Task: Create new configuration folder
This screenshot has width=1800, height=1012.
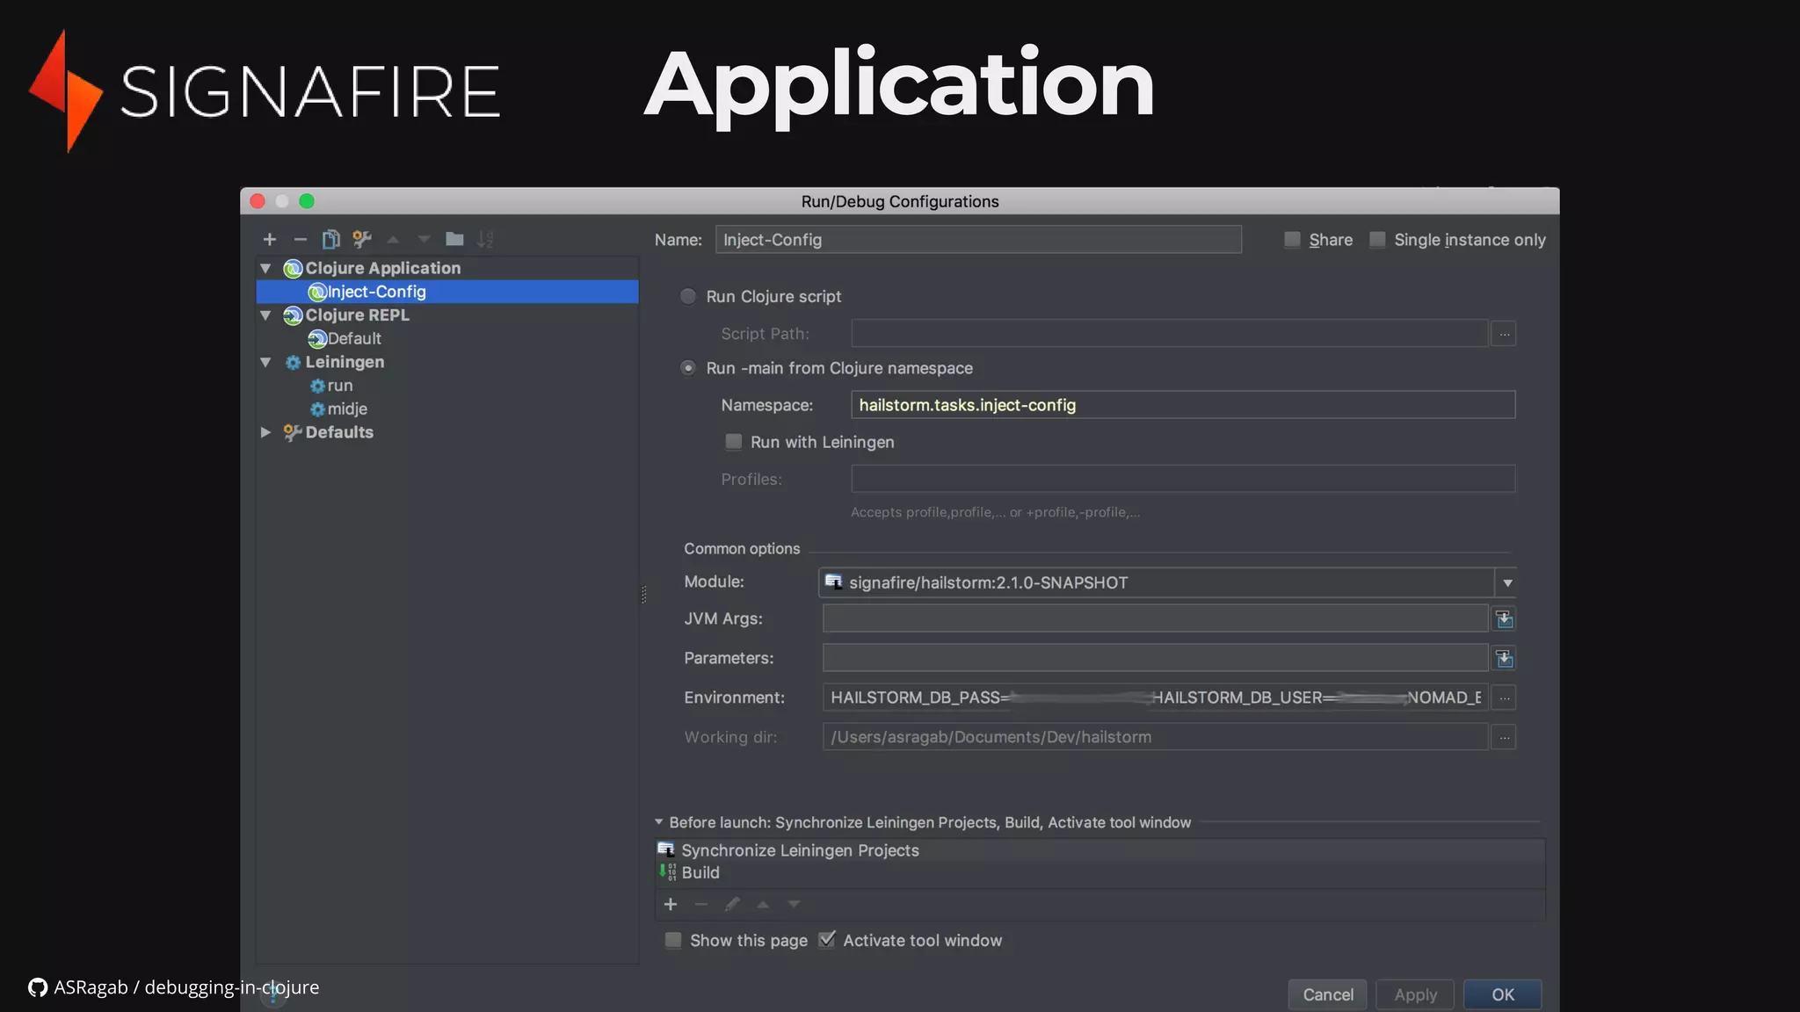Action: (x=454, y=239)
